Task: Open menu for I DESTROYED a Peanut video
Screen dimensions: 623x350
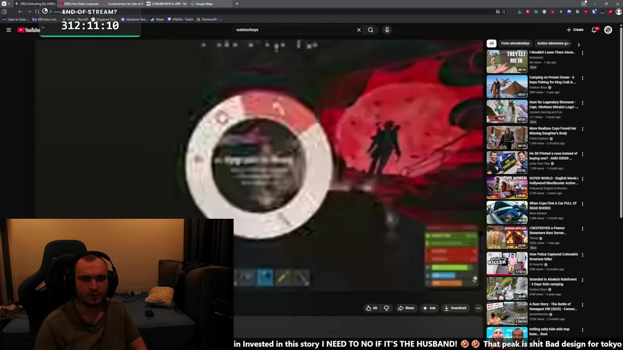Action: point(582,229)
